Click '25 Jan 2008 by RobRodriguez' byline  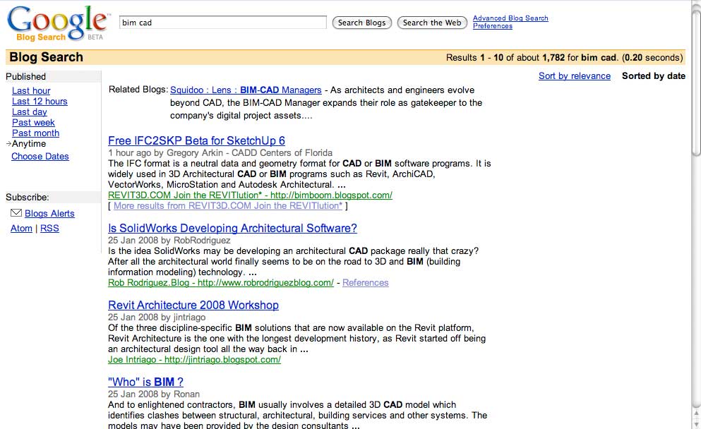tap(169, 241)
